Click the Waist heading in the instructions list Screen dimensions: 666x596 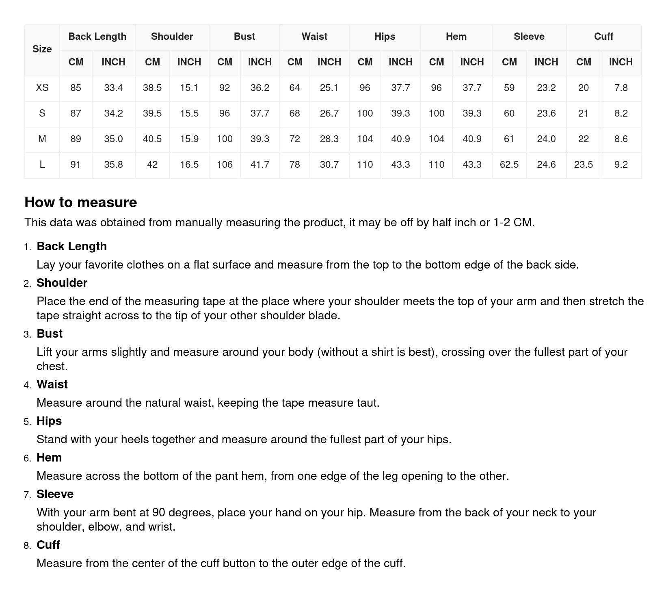(52, 384)
